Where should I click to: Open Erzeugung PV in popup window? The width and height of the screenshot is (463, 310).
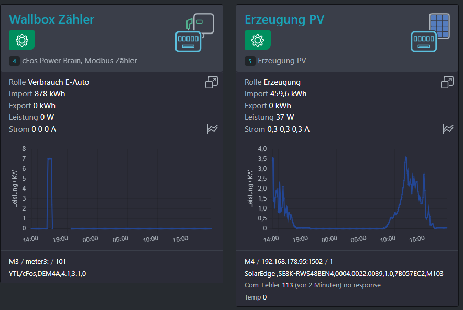click(447, 82)
